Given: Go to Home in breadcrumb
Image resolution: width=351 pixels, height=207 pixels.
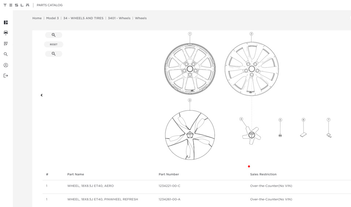Looking at the screenshot, I should point(37,18).
